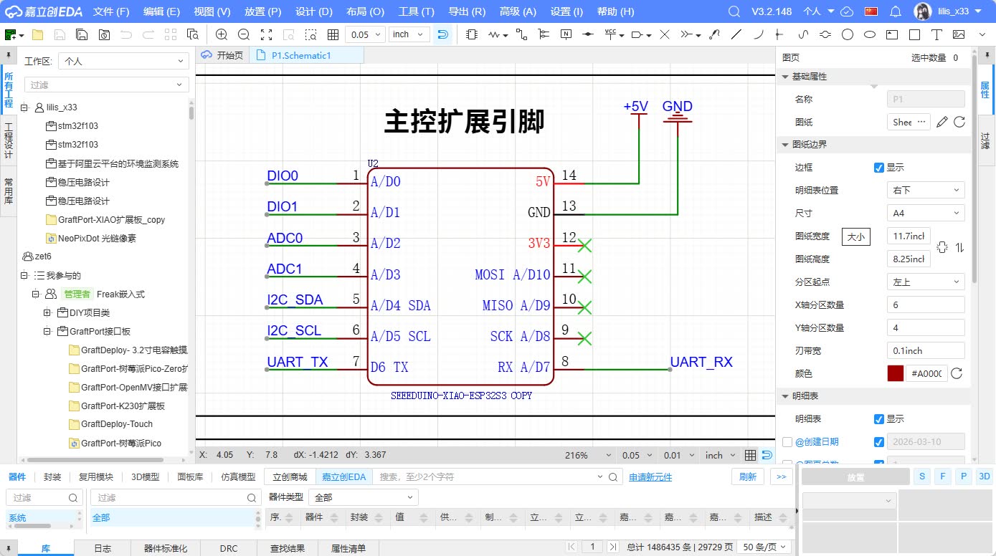Open the 分区起点 左上 dropdown
The image size is (996, 556).
pyautogui.click(x=926, y=282)
